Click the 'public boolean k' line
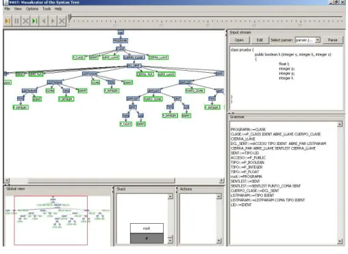Screen dimensions: 348x254 pos(293,54)
